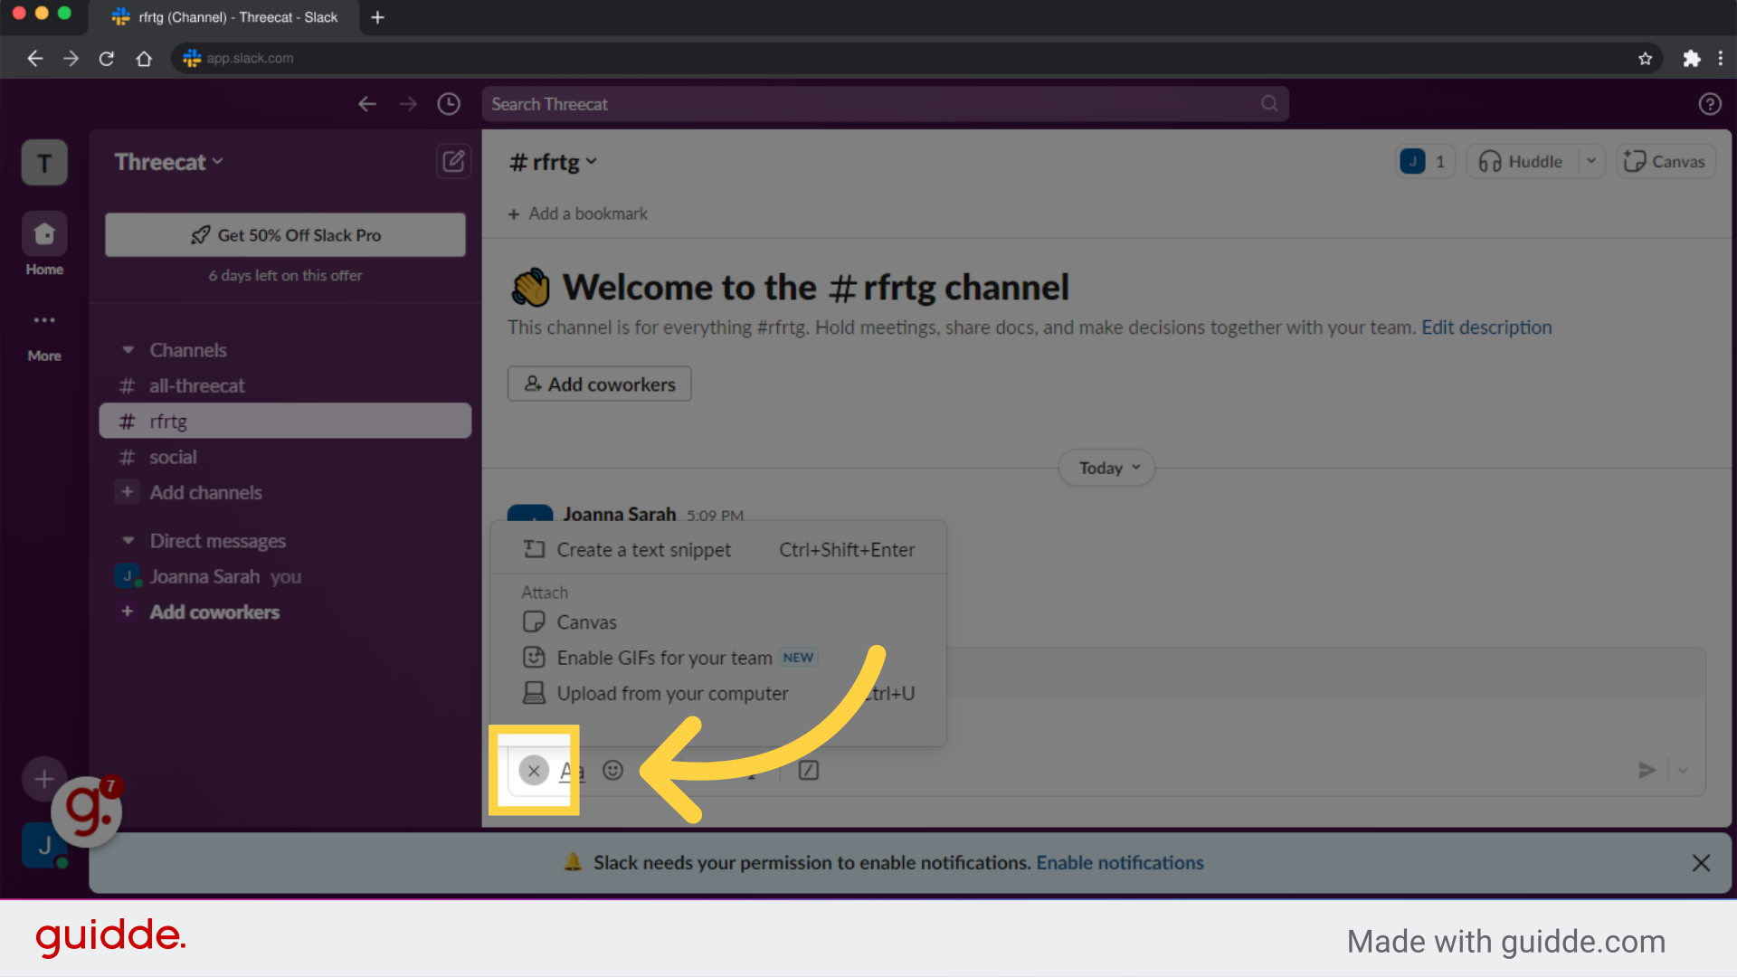The image size is (1737, 977).
Task: Click Enable notifications link
Action: pyautogui.click(x=1119, y=862)
